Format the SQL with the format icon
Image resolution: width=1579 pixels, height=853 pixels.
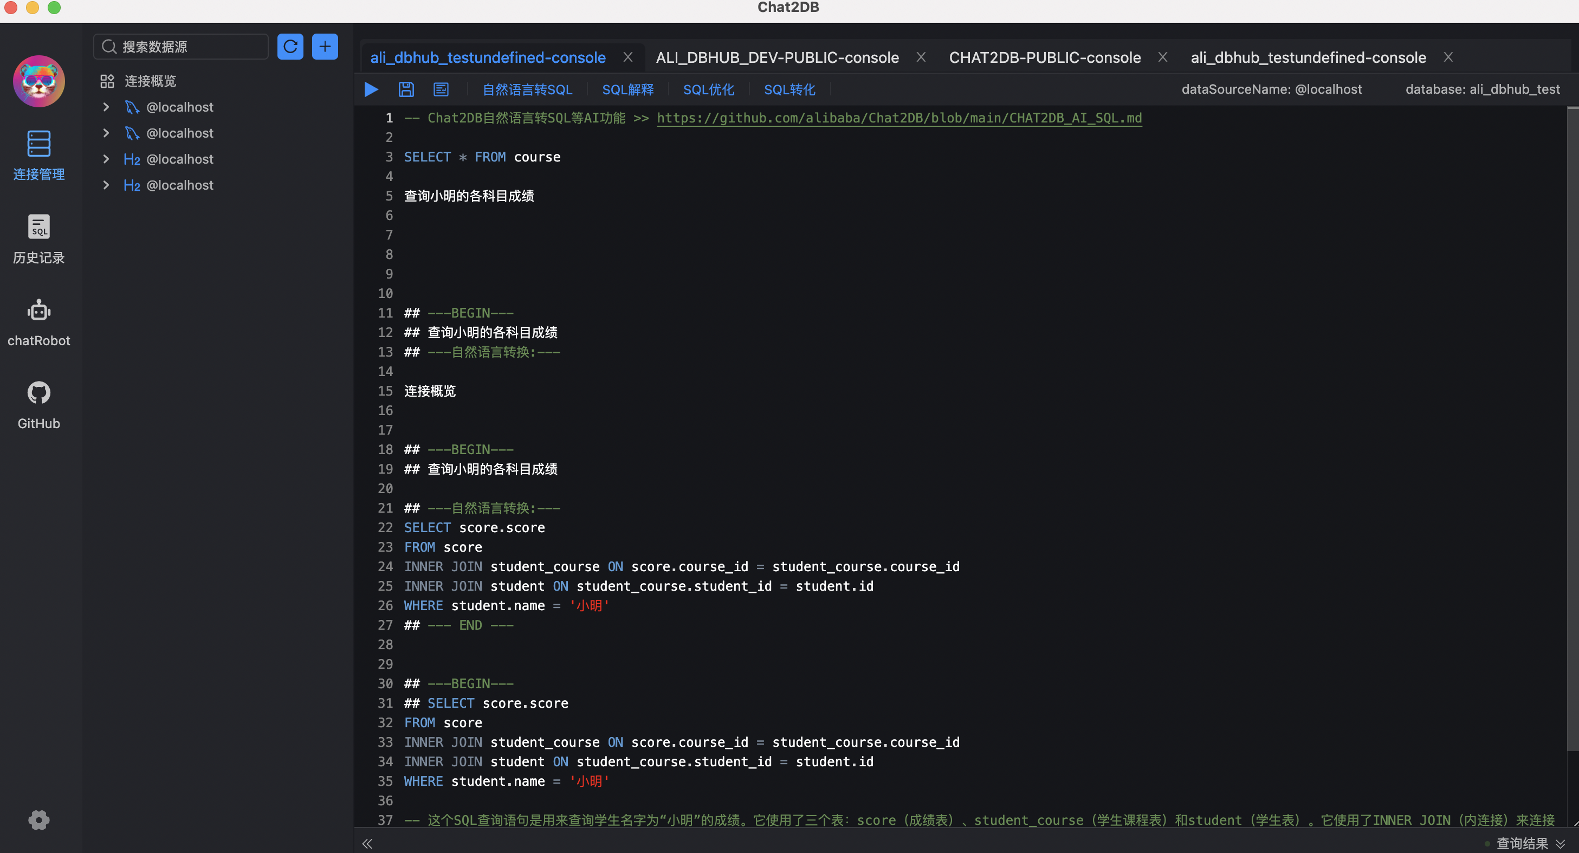[441, 89]
